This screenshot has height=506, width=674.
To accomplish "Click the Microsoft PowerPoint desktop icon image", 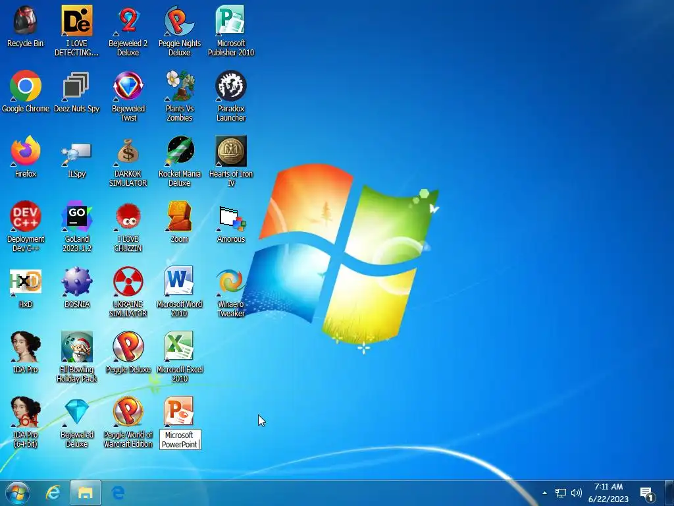I will point(179,412).
